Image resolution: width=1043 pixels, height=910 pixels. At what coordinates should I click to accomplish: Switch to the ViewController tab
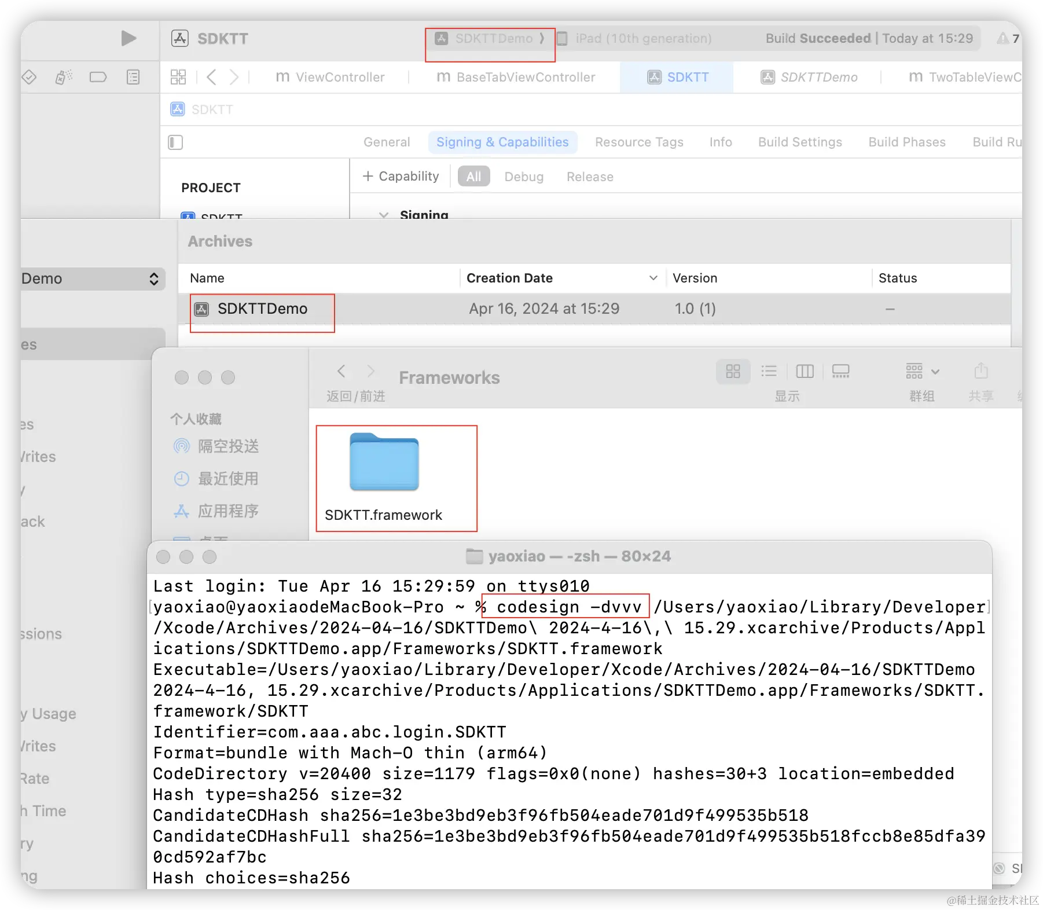click(x=330, y=77)
